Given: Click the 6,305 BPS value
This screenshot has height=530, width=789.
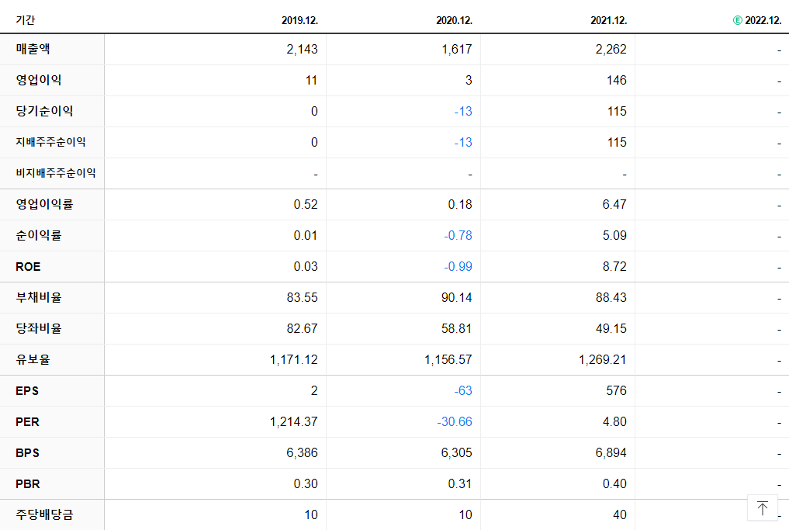Looking at the screenshot, I should [x=456, y=453].
